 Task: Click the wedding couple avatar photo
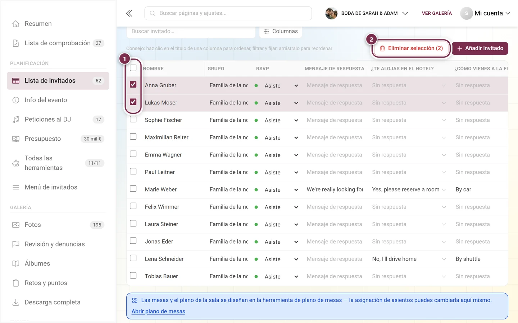[x=331, y=13]
